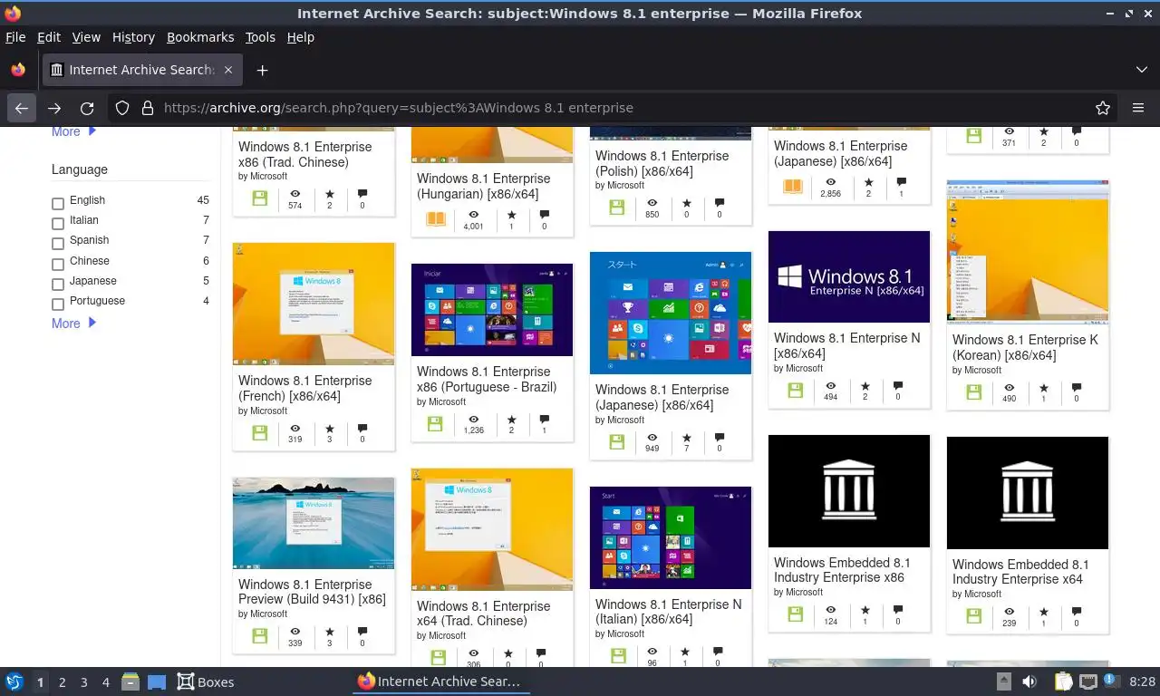Open the View menu
This screenshot has height=696, width=1160.
(86, 37)
